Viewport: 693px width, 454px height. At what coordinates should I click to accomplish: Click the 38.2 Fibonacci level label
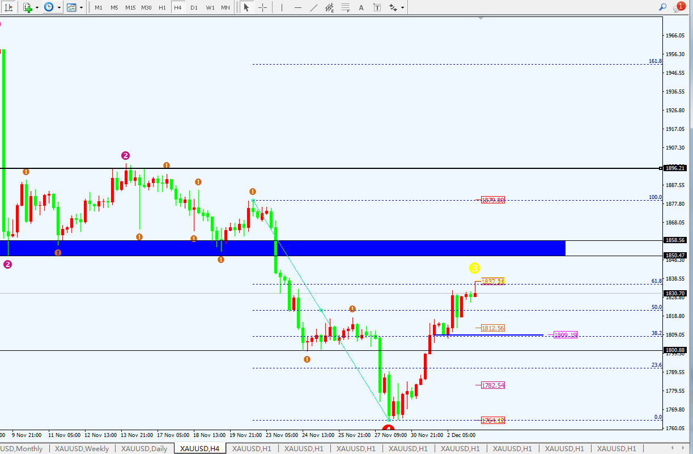[x=657, y=333]
